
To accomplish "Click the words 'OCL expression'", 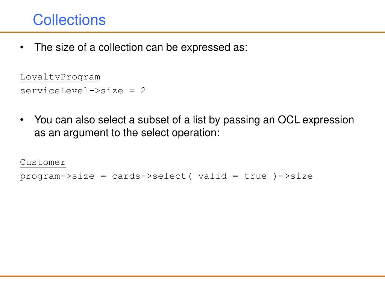I will tap(316, 120).
